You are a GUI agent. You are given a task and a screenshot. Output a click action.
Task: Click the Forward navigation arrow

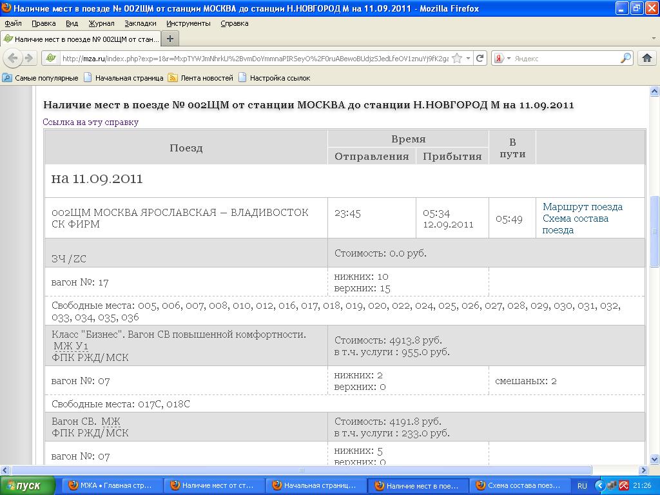(x=28, y=58)
